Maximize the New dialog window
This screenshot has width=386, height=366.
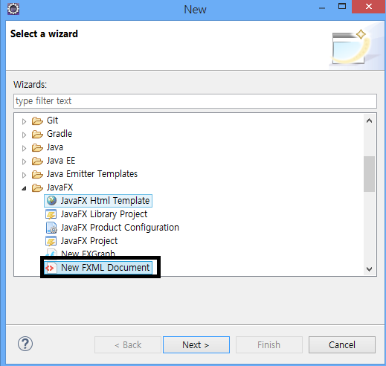(x=342, y=7)
